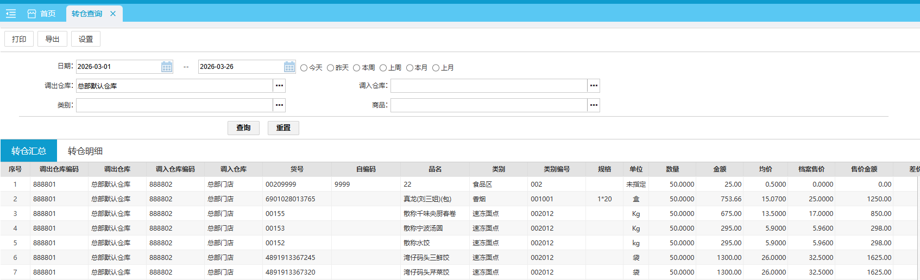Click the 重置 button
The image size is (920, 280).
pyautogui.click(x=283, y=128)
